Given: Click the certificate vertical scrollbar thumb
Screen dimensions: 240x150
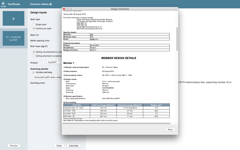Looking at the screenshot, I should [x=177, y=39].
